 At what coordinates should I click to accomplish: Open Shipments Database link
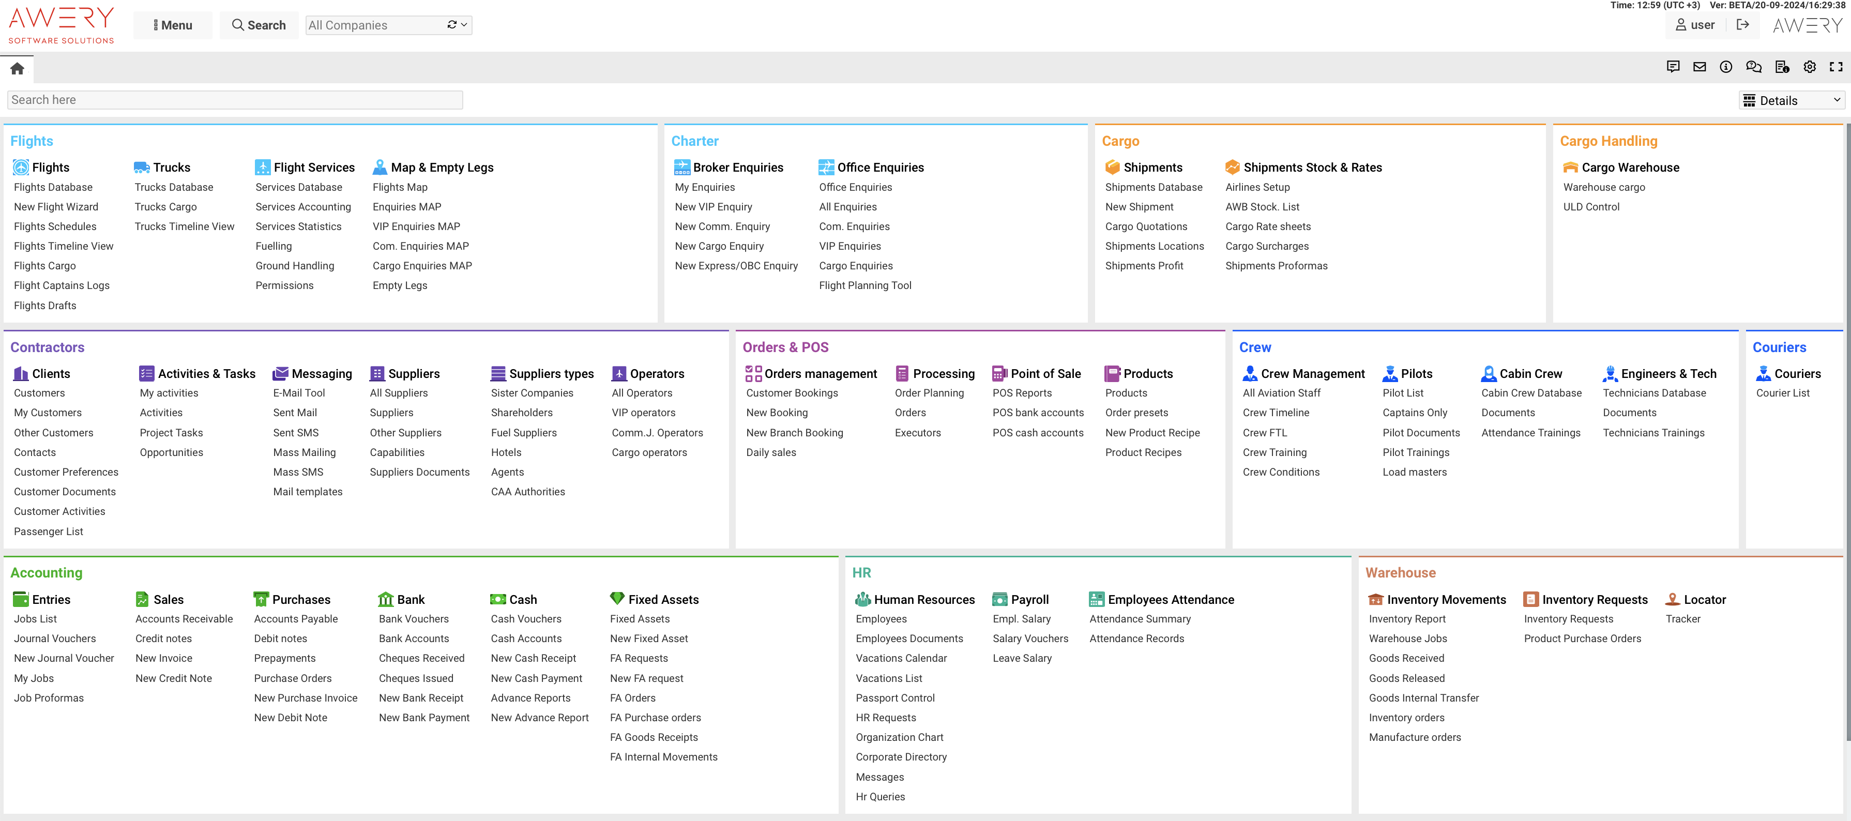coord(1154,188)
